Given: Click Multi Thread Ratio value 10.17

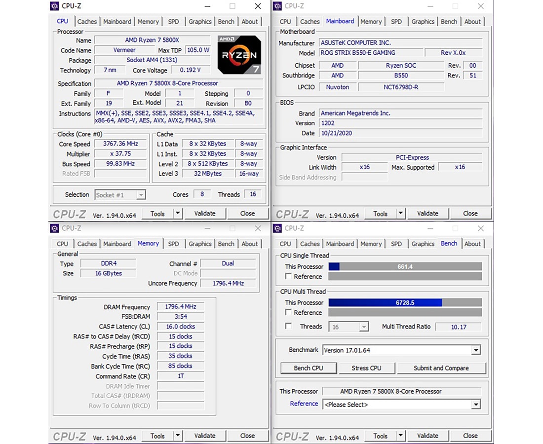Looking at the screenshot, I should pyautogui.click(x=459, y=327).
